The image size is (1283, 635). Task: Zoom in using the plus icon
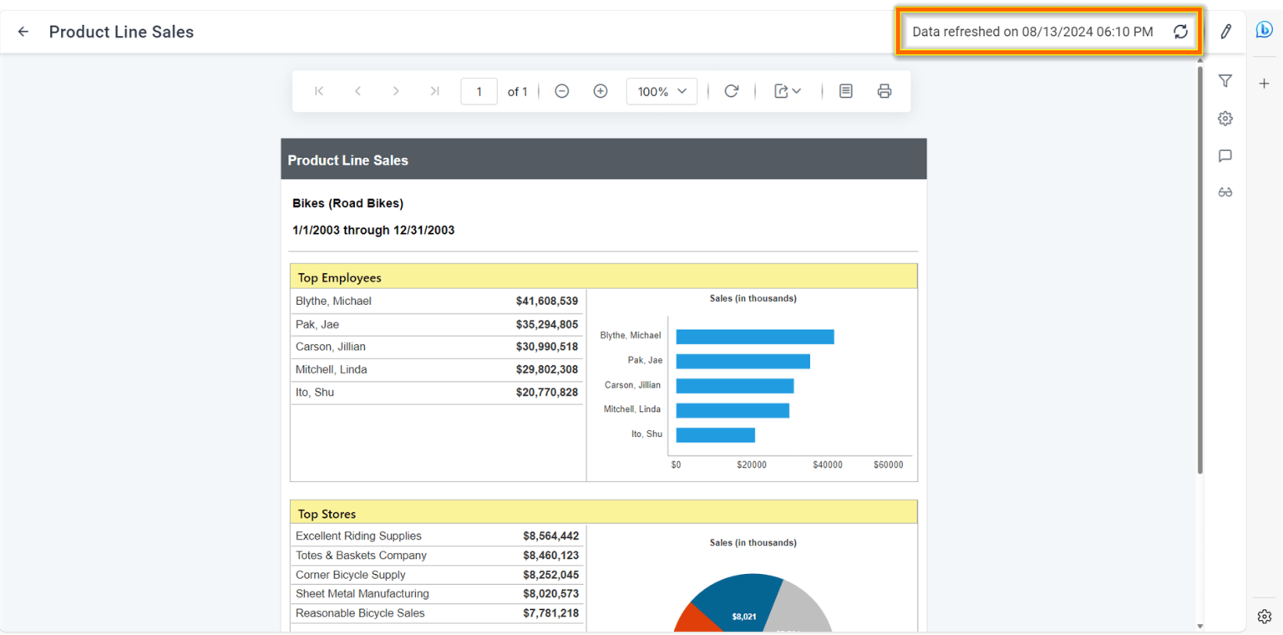(600, 90)
